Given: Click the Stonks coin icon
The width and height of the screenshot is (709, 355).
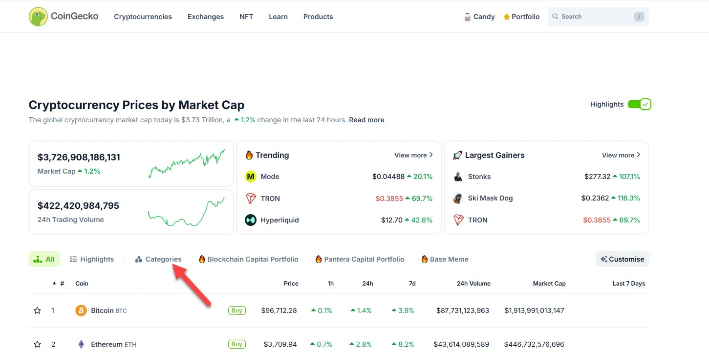Looking at the screenshot, I should tap(458, 177).
